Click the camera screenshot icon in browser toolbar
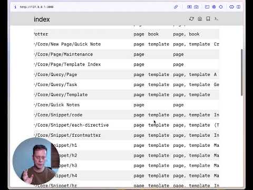 click(x=196, y=7)
